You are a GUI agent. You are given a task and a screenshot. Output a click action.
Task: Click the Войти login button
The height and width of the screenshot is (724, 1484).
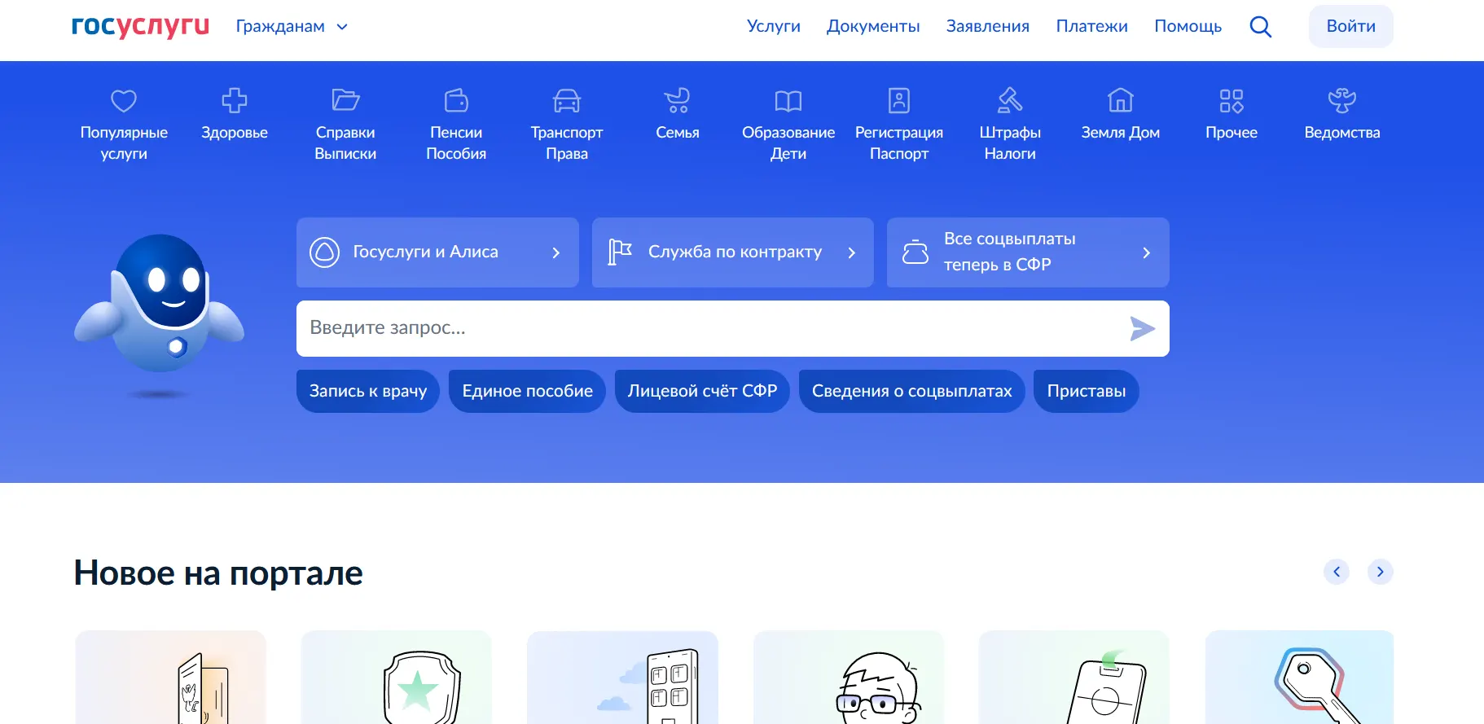pyautogui.click(x=1350, y=26)
